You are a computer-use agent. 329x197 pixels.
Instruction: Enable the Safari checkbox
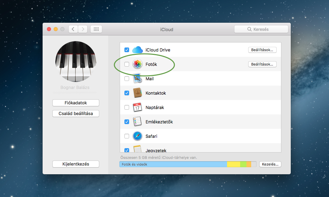click(127, 136)
